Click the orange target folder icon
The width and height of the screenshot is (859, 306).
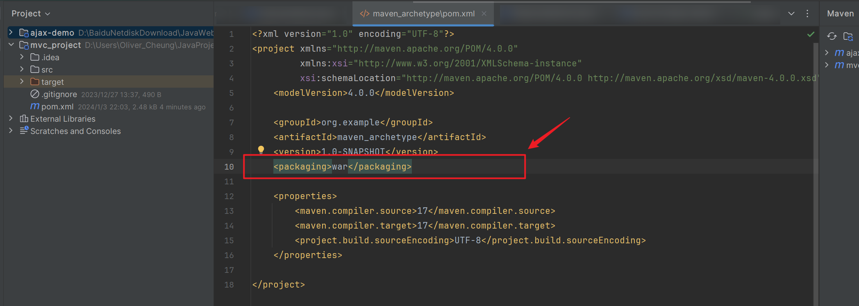(35, 82)
